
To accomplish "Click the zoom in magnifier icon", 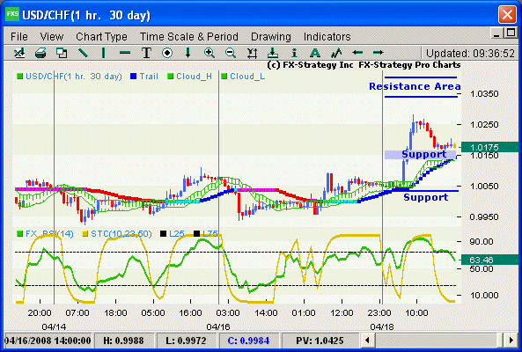I will point(210,53).
